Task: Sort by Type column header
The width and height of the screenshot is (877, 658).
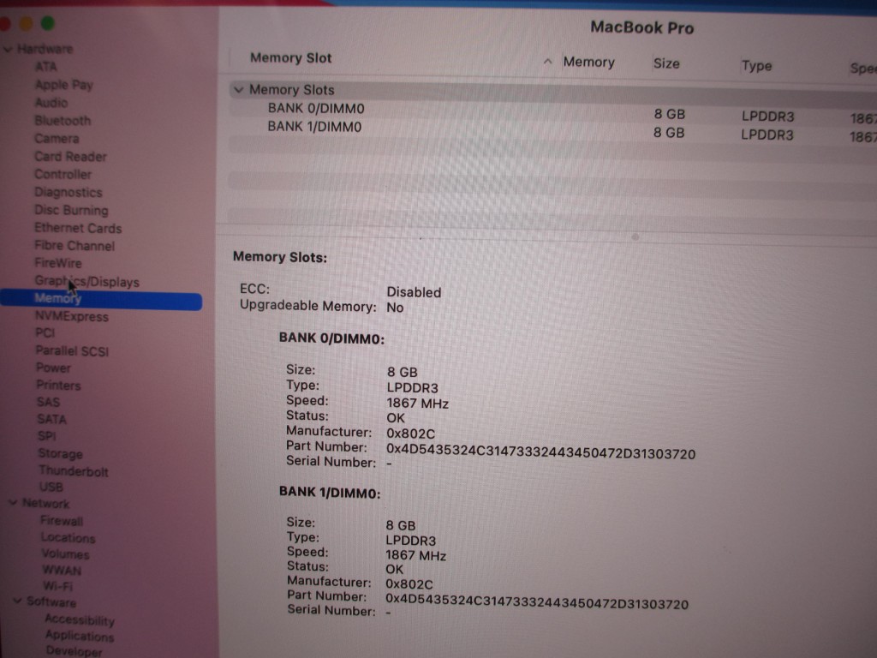Action: point(757,66)
